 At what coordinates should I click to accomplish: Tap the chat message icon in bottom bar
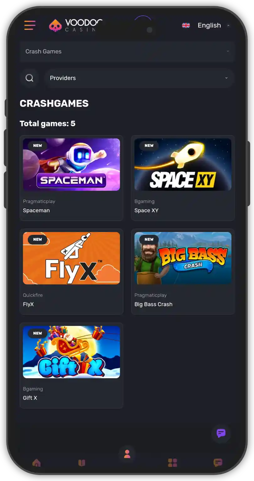(x=218, y=462)
